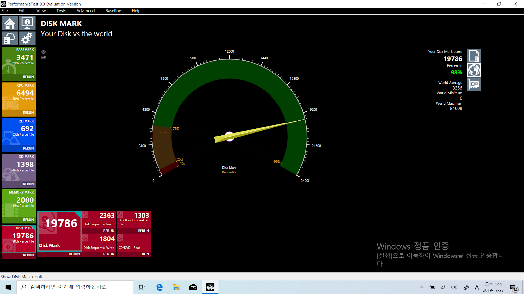
Task: Click the World Maximum value 81008
Action: 456,108
